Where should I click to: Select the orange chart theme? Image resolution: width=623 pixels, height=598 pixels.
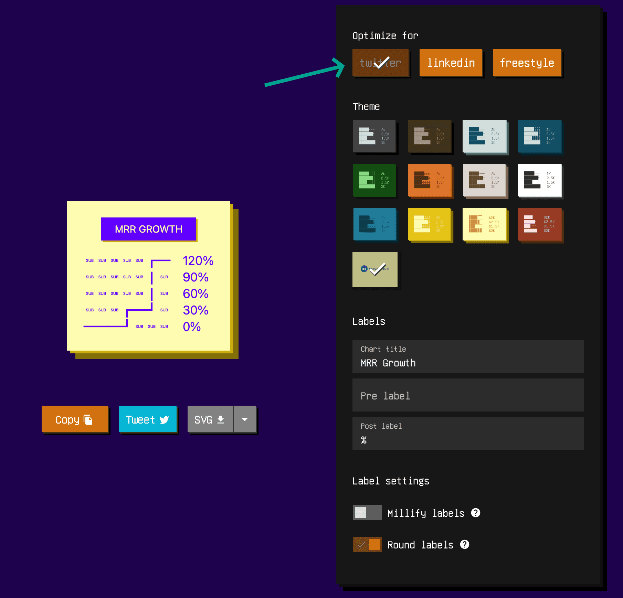pos(429,180)
